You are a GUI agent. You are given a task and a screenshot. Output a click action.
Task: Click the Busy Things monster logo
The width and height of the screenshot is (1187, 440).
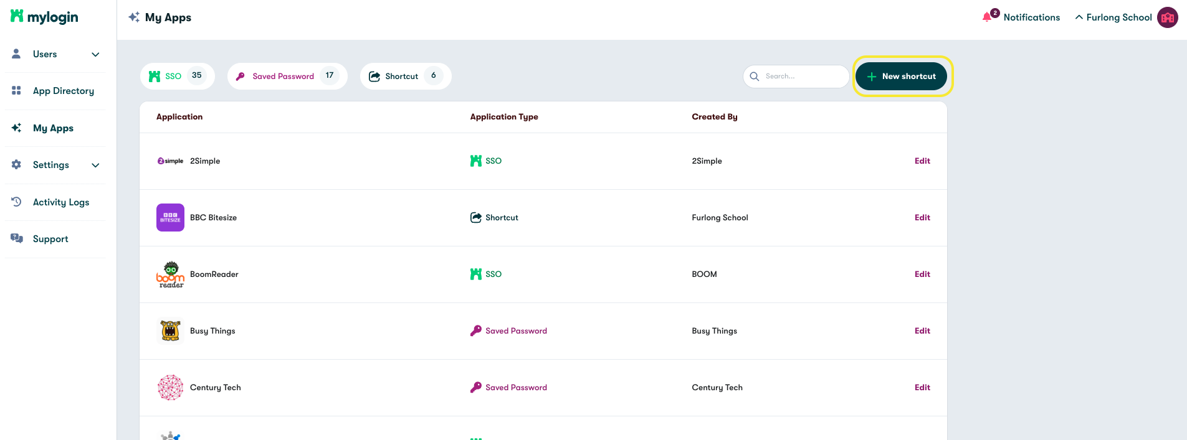point(170,330)
